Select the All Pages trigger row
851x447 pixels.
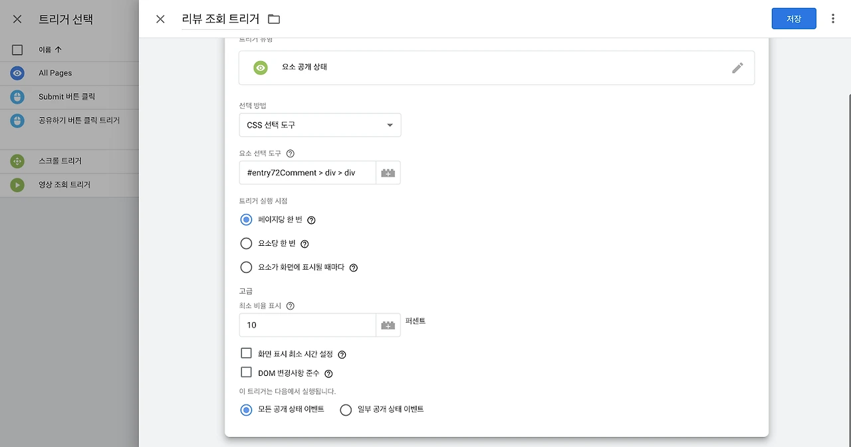[69, 73]
